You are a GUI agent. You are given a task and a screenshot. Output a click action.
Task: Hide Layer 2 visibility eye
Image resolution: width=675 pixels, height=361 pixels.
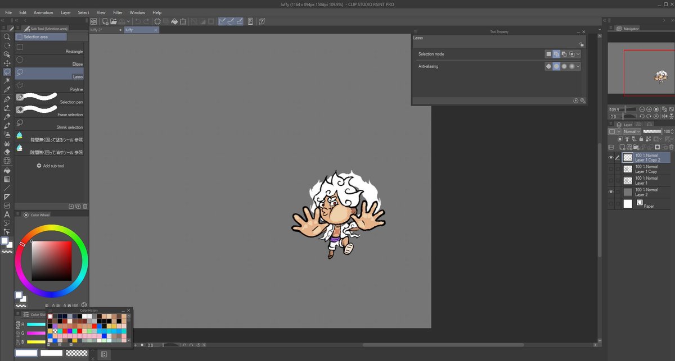click(611, 192)
